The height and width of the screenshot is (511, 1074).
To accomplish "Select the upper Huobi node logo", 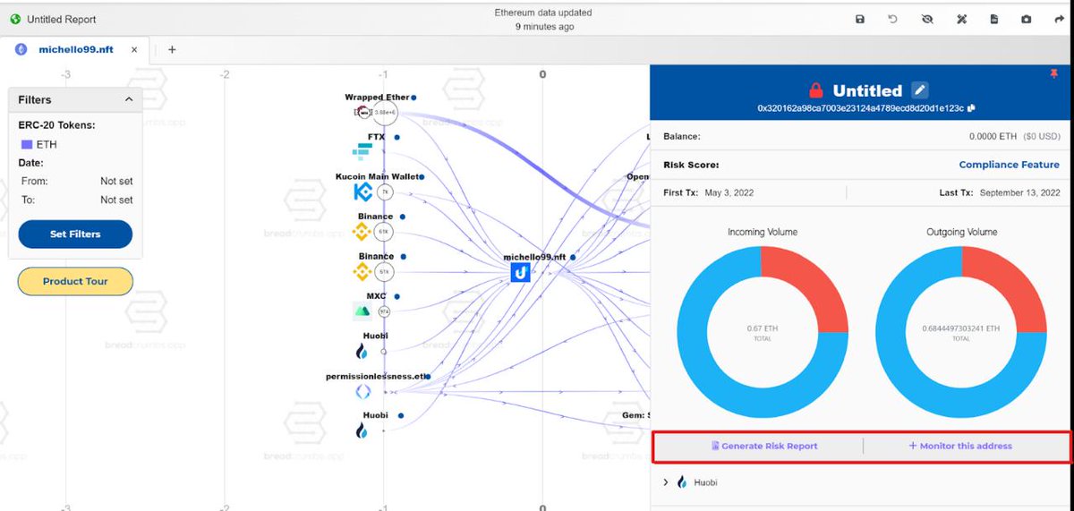I will pos(362,351).
